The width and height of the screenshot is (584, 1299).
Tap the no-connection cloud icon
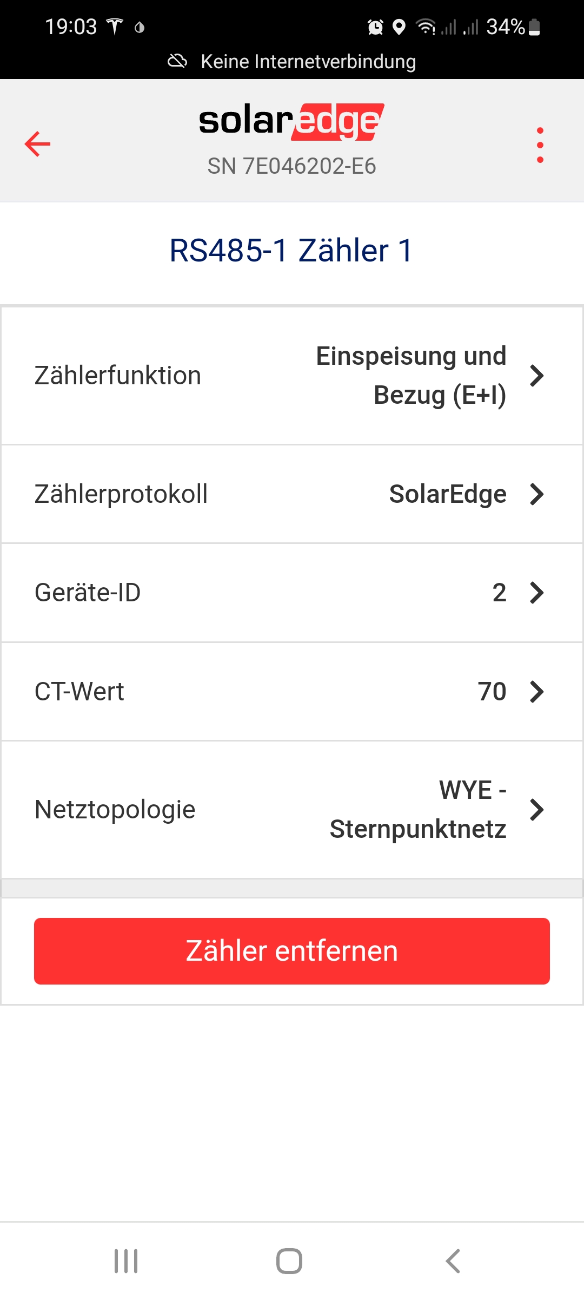[177, 61]
